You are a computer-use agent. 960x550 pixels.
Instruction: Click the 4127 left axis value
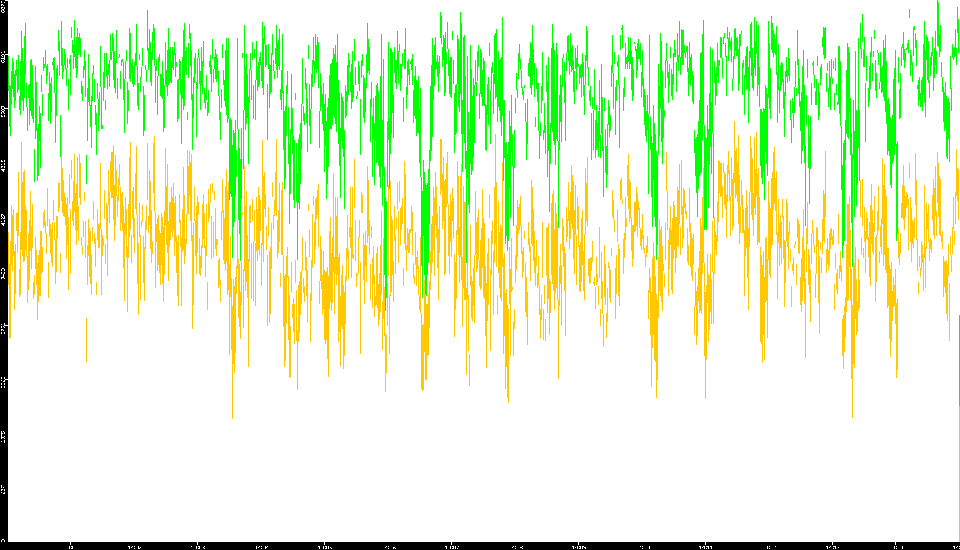pos(4,220)
